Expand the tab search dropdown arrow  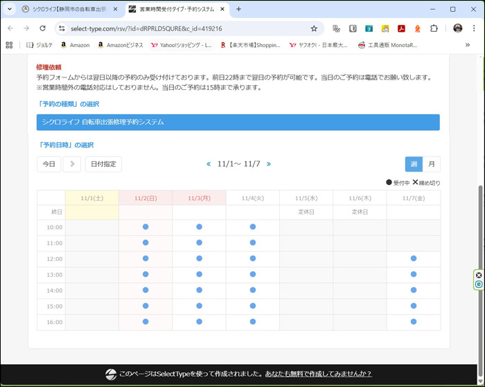click(10, 9)
